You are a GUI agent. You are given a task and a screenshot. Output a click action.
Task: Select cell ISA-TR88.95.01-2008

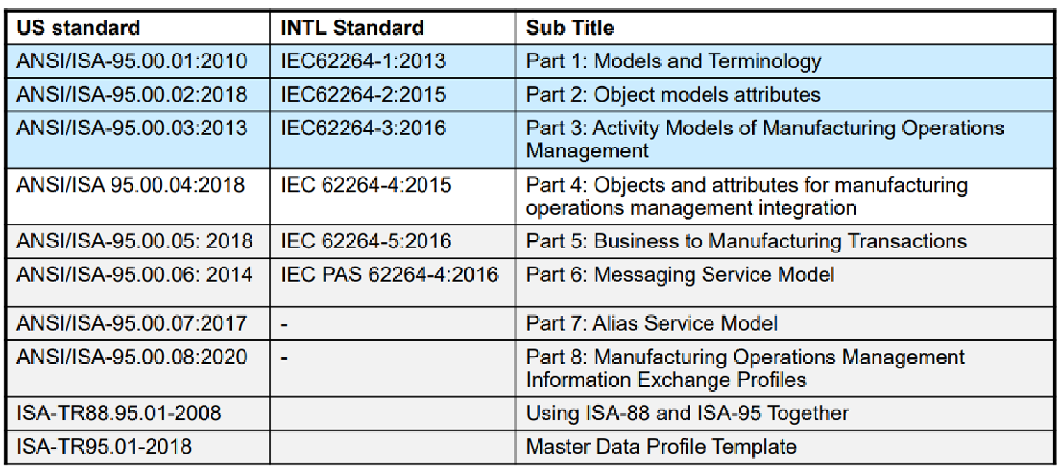pos(138,413)
